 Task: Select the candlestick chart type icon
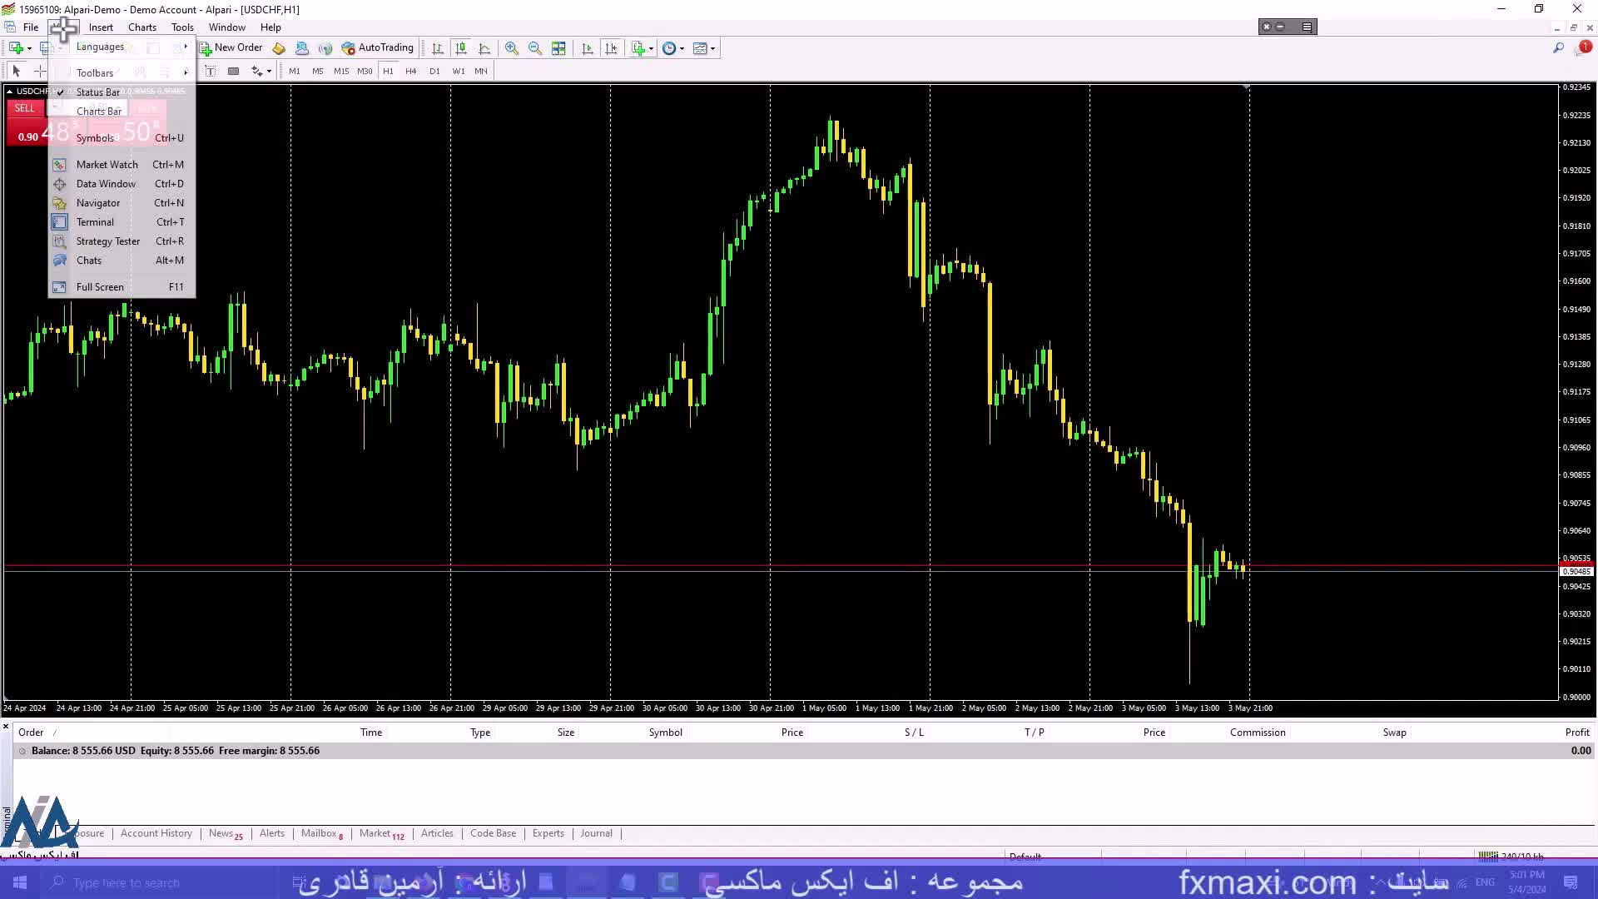pos(461,48)
